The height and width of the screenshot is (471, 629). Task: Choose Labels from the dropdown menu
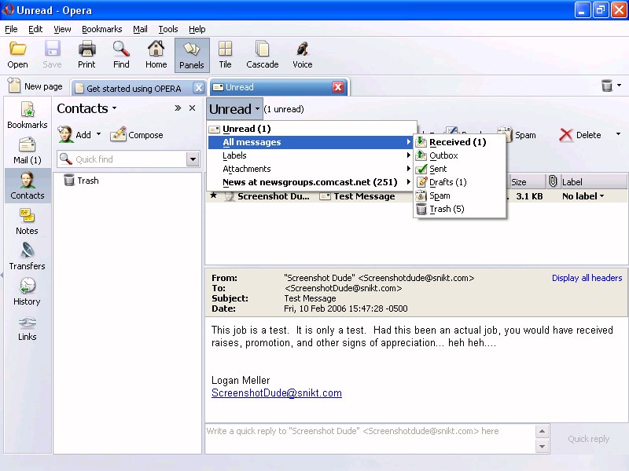coord(234,155)
